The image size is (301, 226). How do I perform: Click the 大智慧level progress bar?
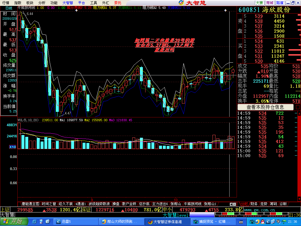202,215
